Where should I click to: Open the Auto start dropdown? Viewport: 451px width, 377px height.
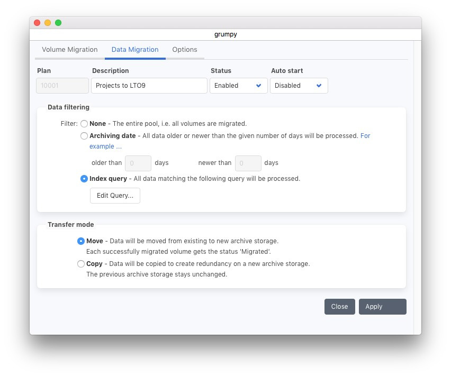[299, 86]
